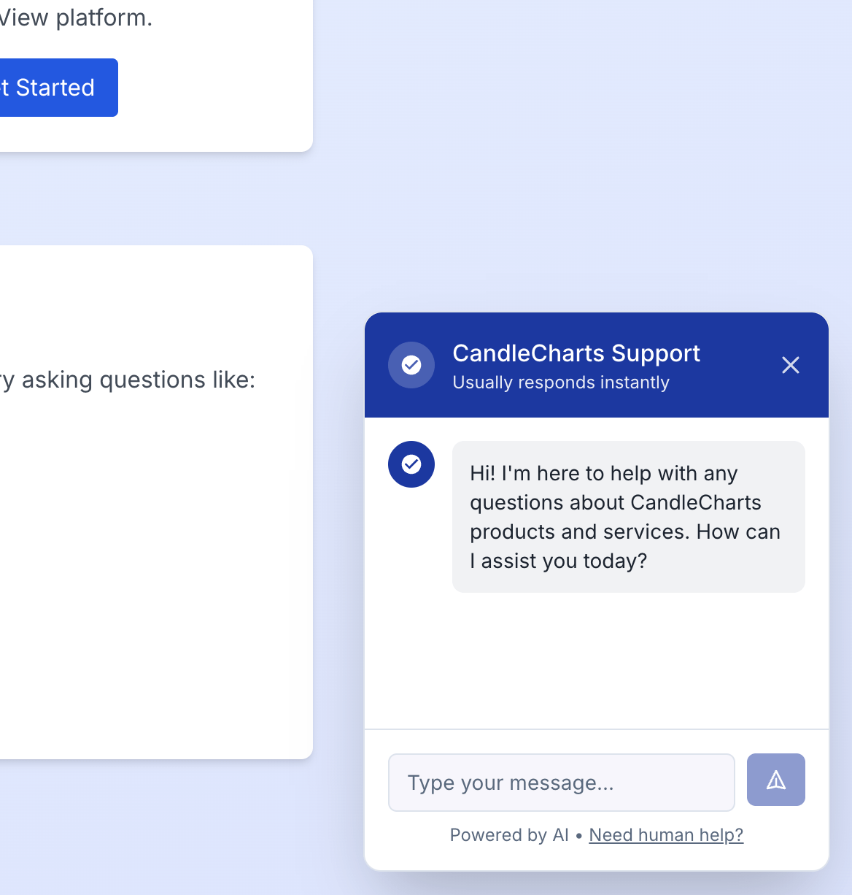
Task: Click the CandleCharts Support title text
Action: point(576,353)
